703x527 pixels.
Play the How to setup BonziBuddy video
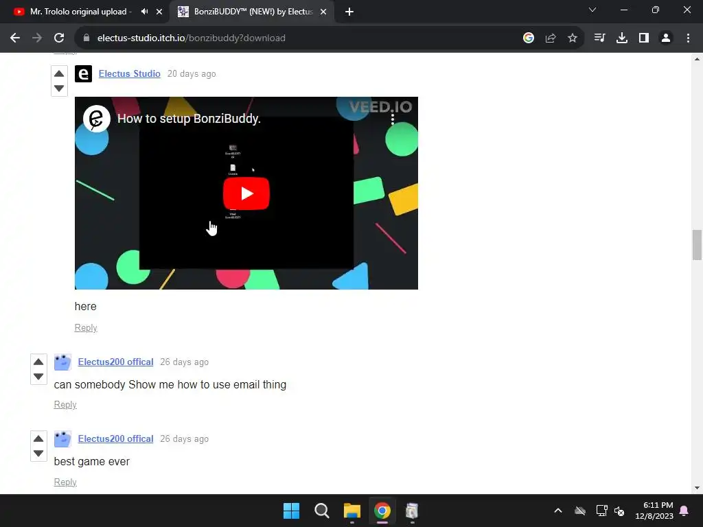[246, 194]
